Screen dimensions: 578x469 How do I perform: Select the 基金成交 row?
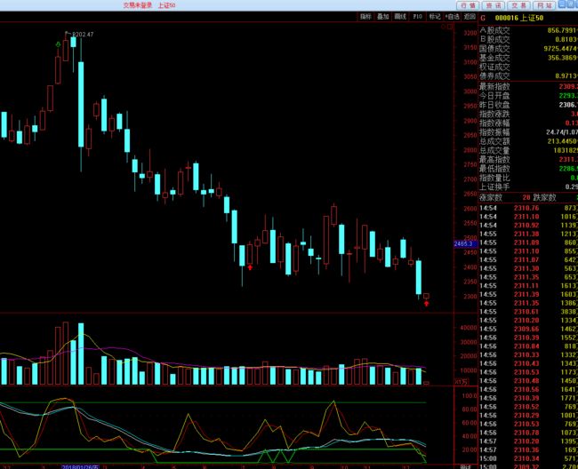tap(528, 58)
